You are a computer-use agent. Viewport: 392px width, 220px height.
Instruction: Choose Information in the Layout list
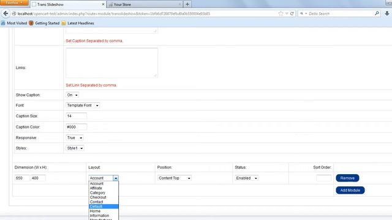104,216
